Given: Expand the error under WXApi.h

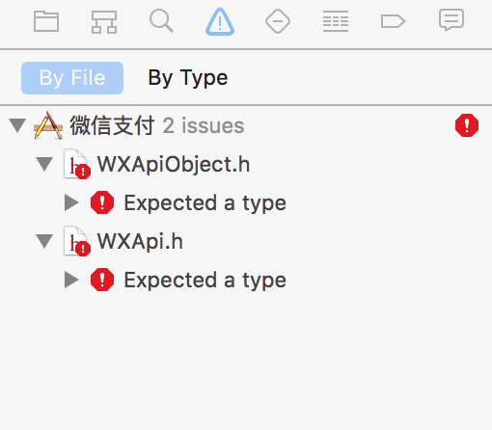Looking at the screenshot, I should 71,280.
